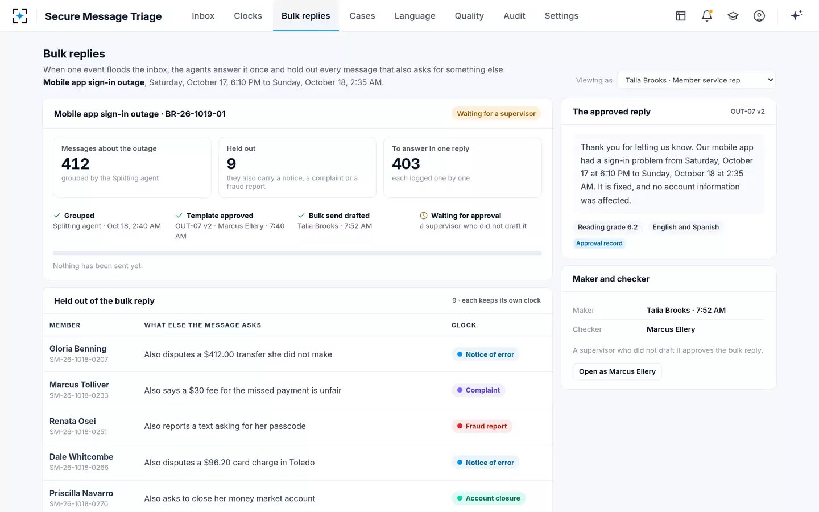The height and width of the screenshot is (512, 819).
Task: Select the Marcus Tolliver member row
Action: click(x=297, y=390)
